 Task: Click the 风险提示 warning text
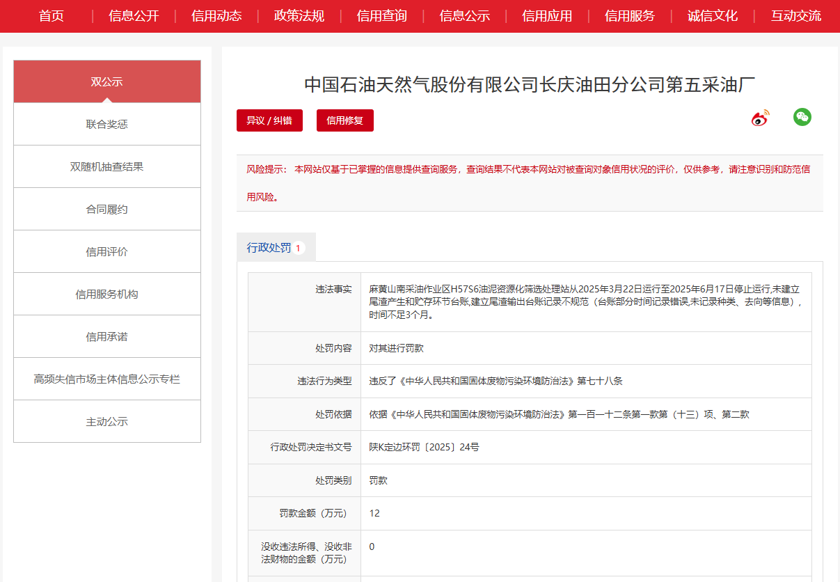click(x=528, y=183)
